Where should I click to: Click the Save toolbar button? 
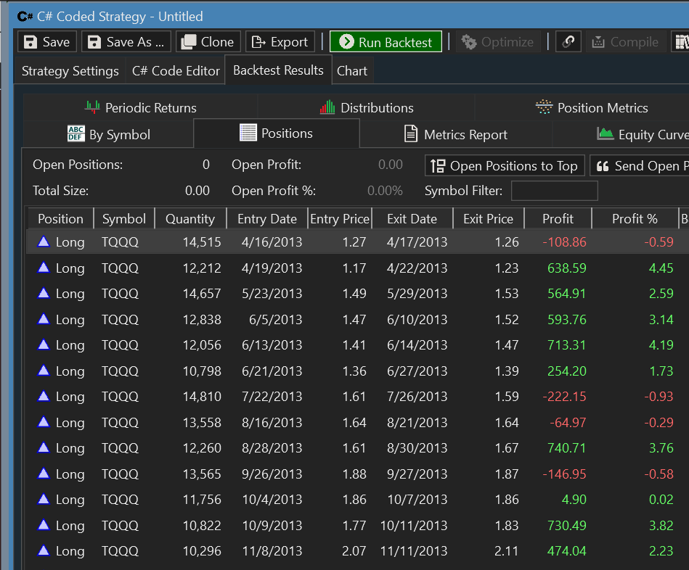pyautogui.click(x=47, y=42)
